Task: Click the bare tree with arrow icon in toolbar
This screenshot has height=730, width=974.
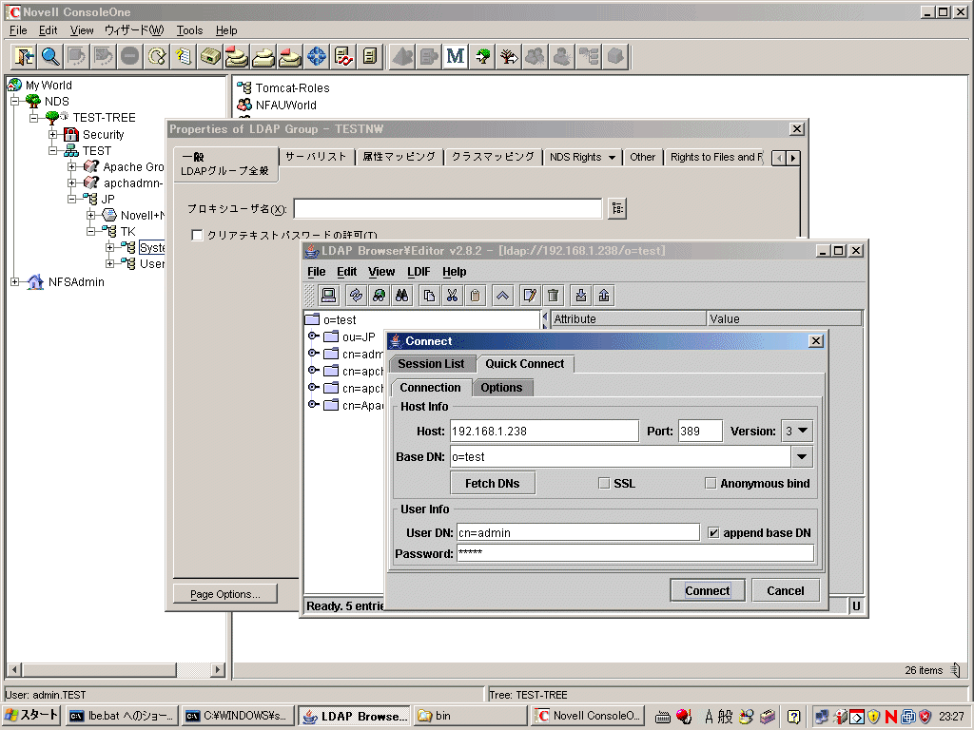Action: [509, 56]
